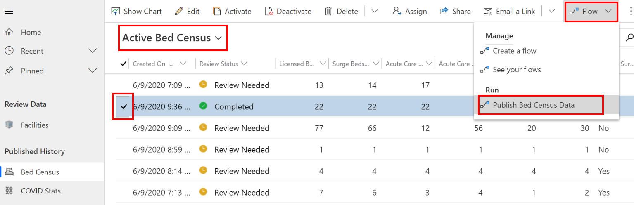Expand the Pinned section chevron

[93, 71]
